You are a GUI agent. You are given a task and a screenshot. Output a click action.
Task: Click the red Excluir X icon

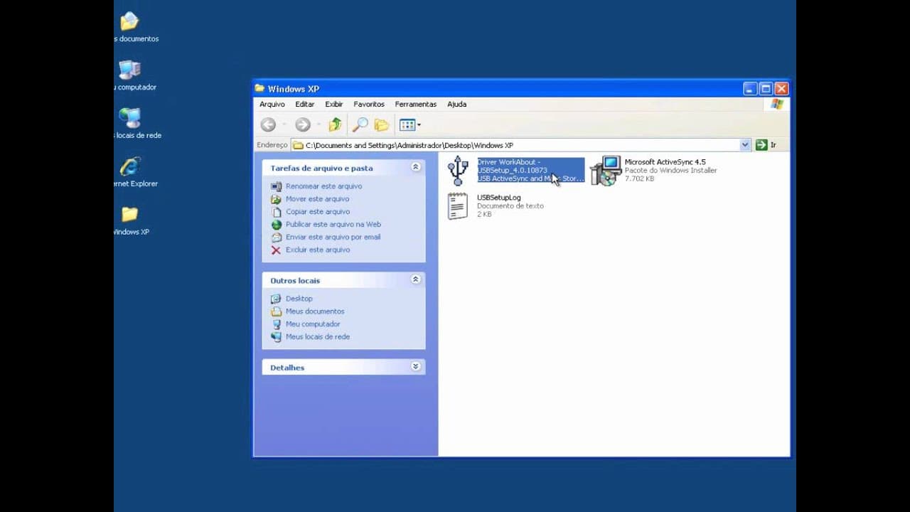tap(276, 250)
